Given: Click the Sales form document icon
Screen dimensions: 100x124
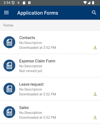Looking at the screenshot, I should [x=9, y=112].
